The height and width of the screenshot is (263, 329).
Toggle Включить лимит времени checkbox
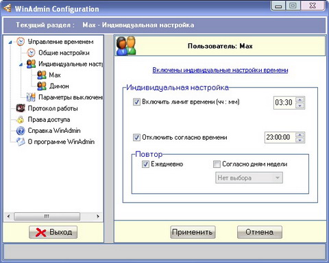(136, 102)
